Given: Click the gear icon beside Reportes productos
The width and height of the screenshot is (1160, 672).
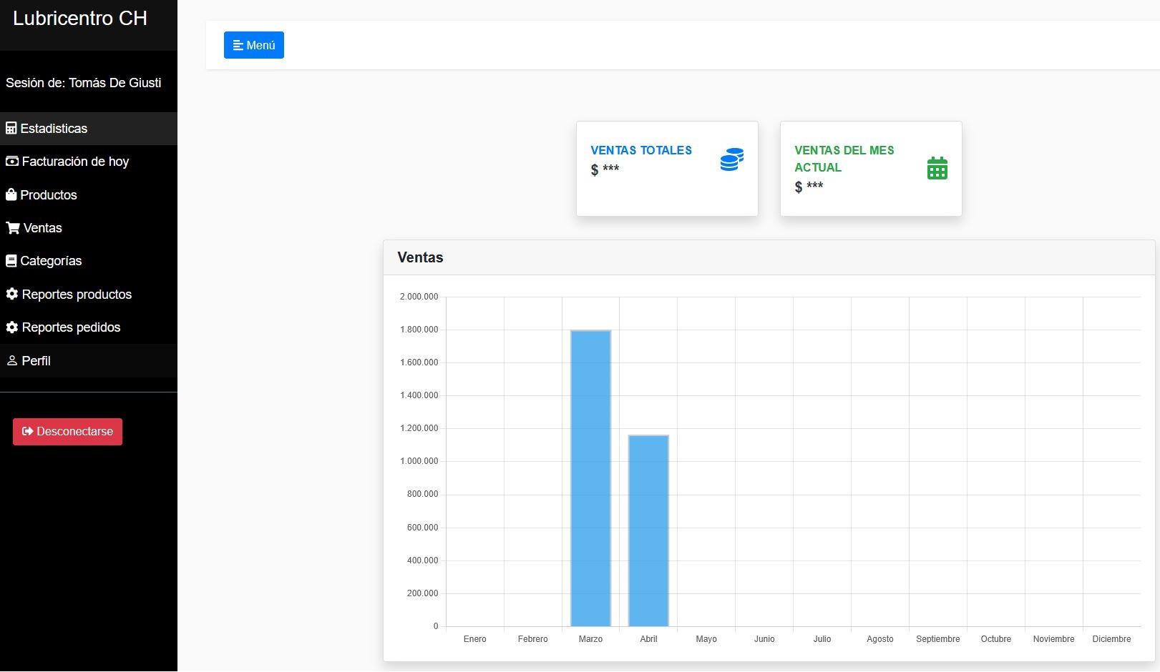Looking at the screenshot, I should pyautogui.click(x=11, y=294).
